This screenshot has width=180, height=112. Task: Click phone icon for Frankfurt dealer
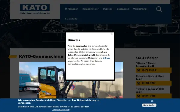click(x=139, y=96)
